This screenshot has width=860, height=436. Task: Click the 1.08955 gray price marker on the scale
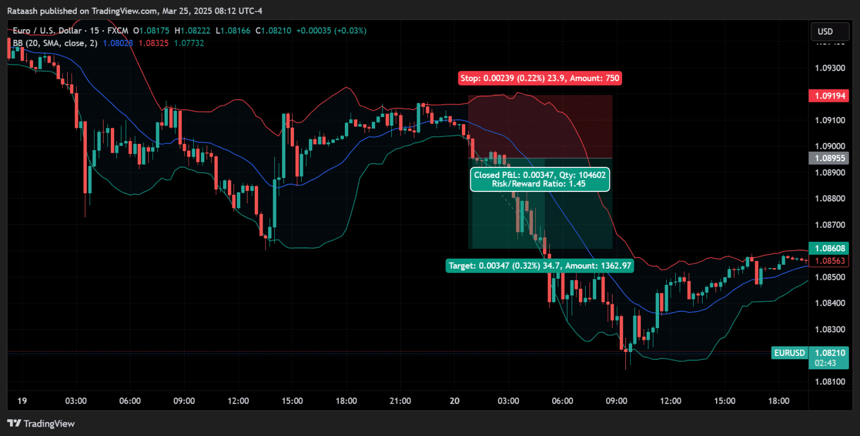click(x=829, y=158)
